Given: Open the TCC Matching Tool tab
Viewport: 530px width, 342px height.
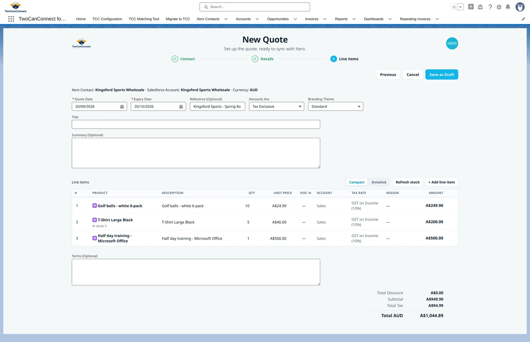Looking at the screenshot, I should [144, 19].
